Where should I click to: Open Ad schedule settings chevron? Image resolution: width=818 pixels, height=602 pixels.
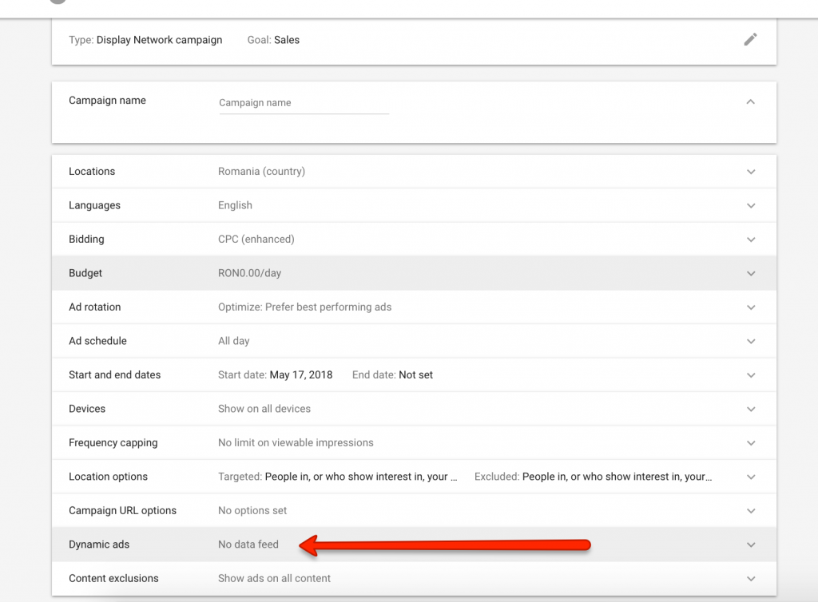tap(751, 341)
